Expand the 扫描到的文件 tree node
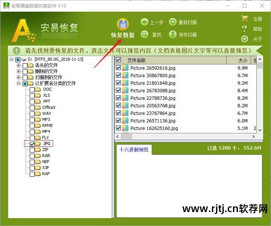The width and height of the screenshot is (271, 226). click(18, 77)
